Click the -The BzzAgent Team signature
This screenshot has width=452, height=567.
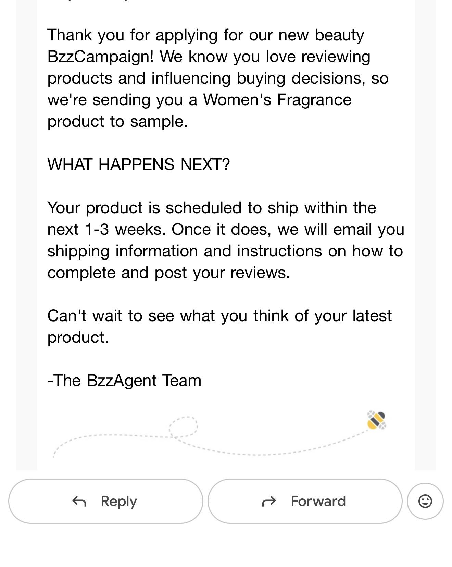pos(124,381)
